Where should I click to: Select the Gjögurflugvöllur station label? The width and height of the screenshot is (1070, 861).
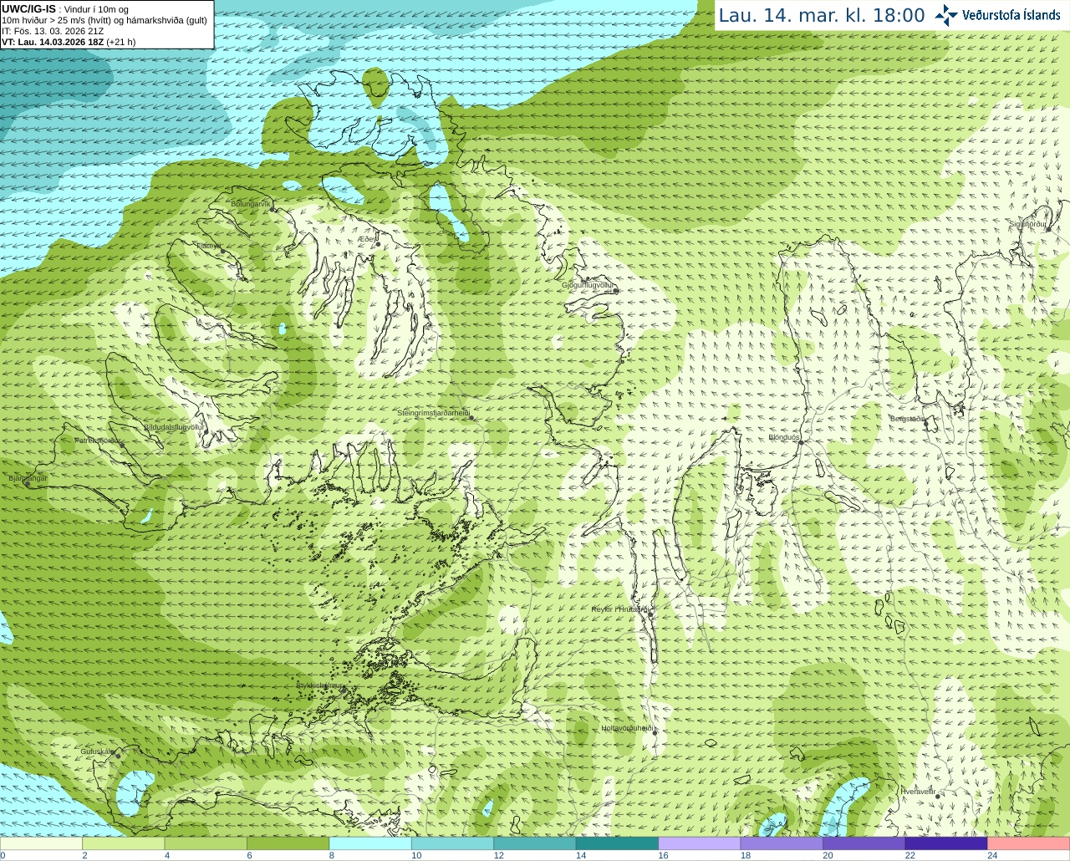click(x=588, y=285)
